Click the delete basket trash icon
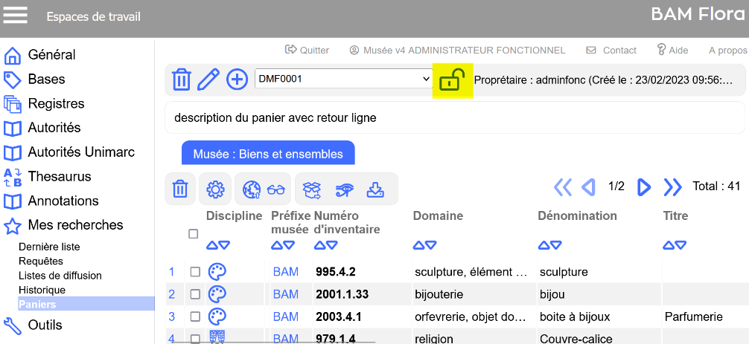Screen dimensions: 749x344 pos(182,79)
